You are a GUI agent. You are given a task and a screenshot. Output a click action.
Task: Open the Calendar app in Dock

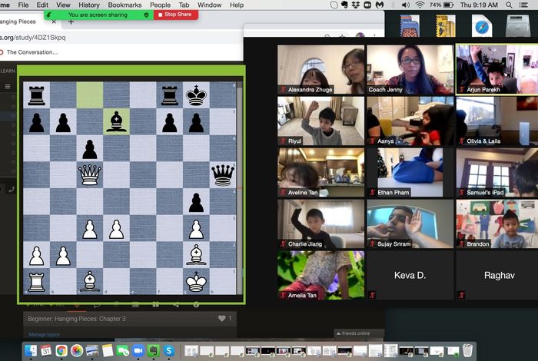coord(46,351)
